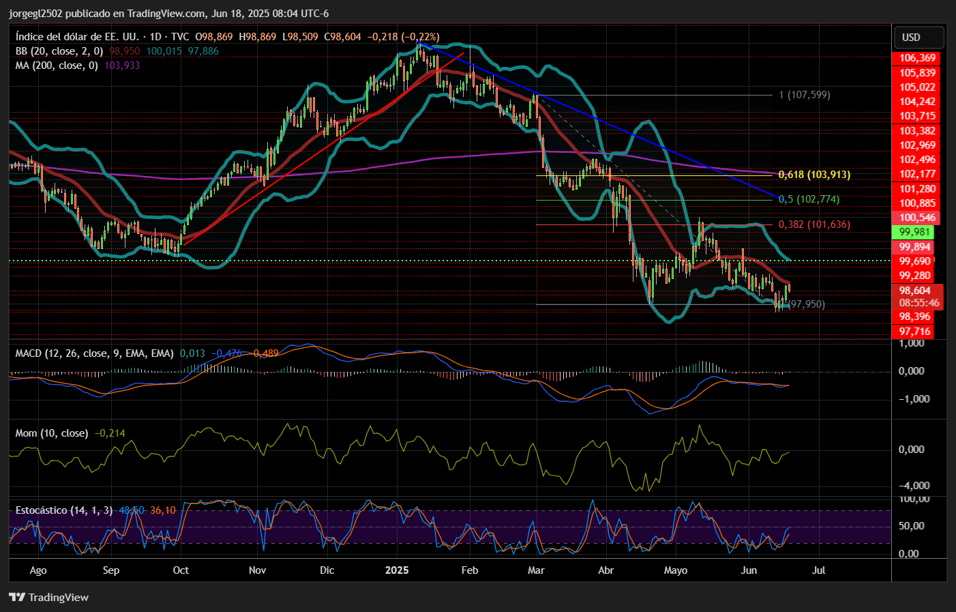
Task: Click the countdown timer 08:55:46
Action: tap(918, 303)
